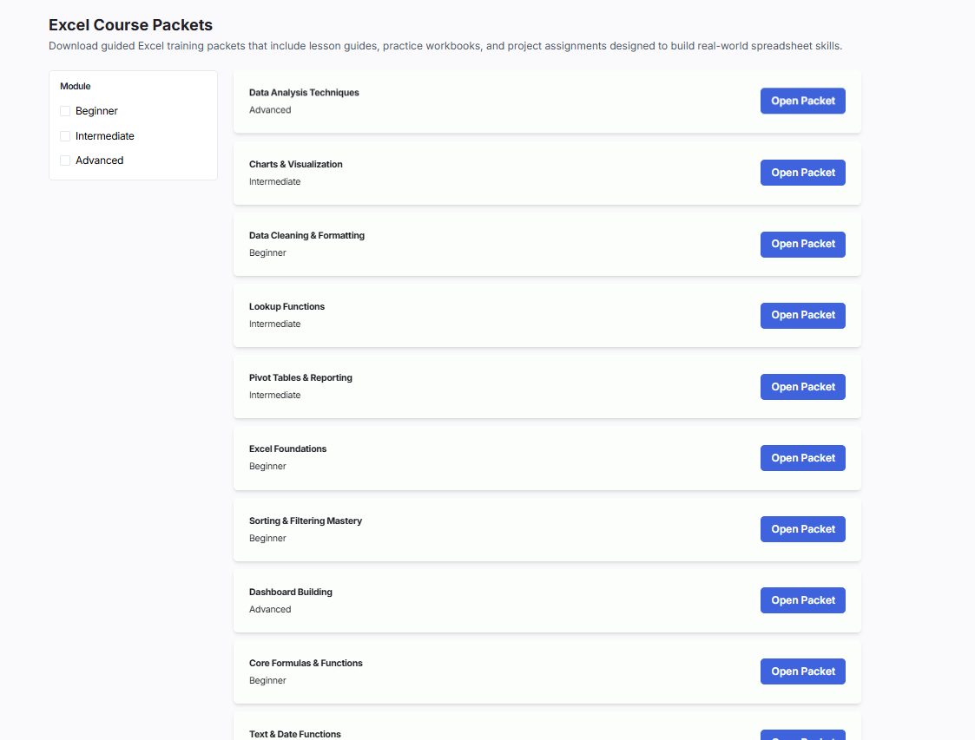This screenshot has height=740, width=975.
Task: Enable the Beginner module checkbox
Action: pos(65,111)
